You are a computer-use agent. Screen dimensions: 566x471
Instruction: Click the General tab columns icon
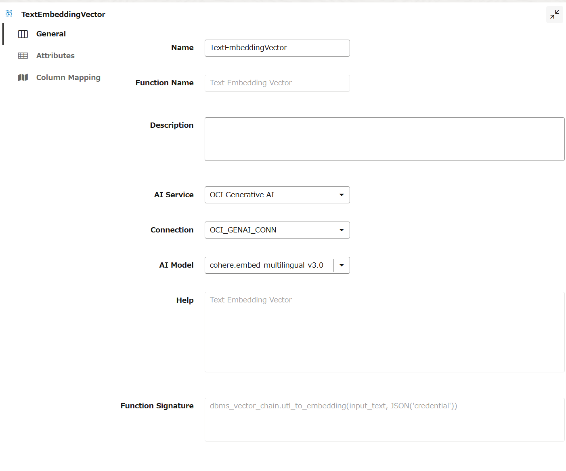point(23,34)
